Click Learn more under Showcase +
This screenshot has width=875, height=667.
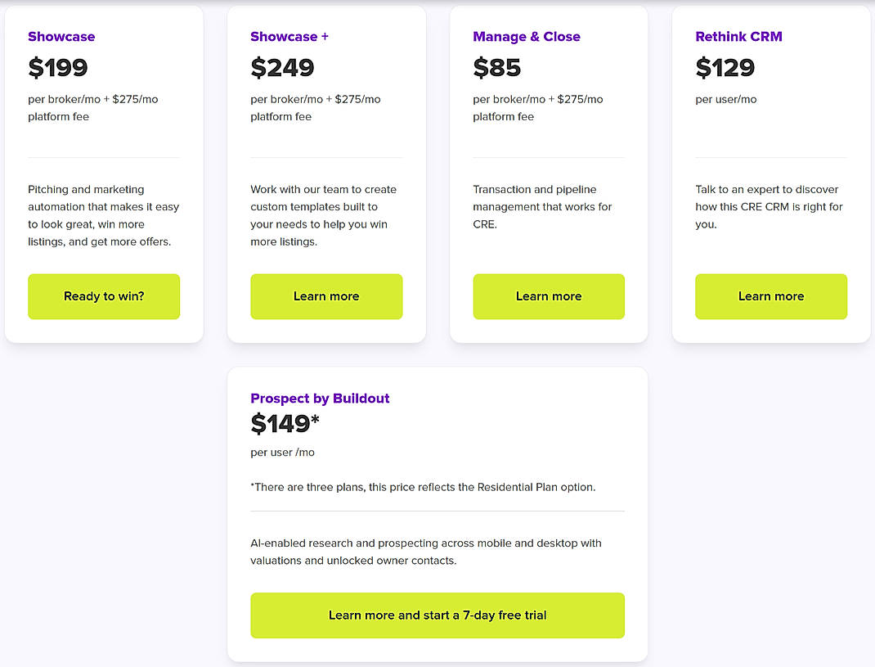click(x=325, y=296)
